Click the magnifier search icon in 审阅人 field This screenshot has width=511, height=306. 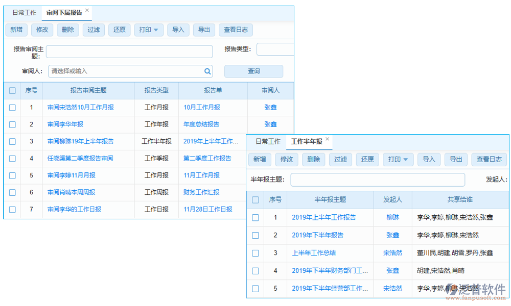207,71
